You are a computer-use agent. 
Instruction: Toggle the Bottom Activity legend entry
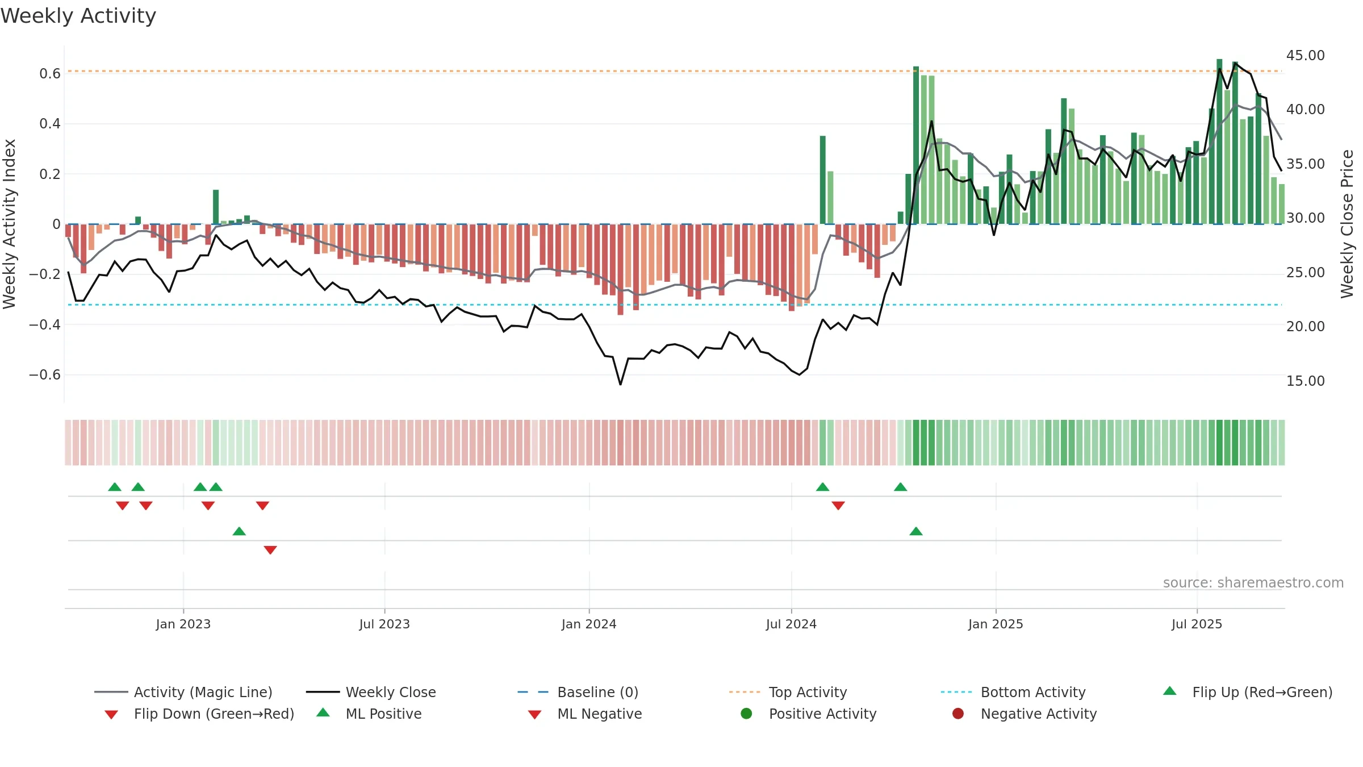pos(1013,692)
